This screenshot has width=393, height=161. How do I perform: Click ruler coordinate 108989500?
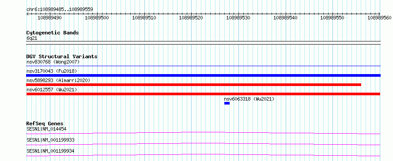[97, 18]
